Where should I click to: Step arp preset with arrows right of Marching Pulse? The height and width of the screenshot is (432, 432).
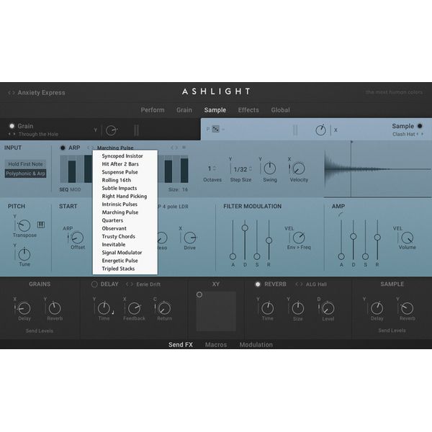tap(174, 148)
